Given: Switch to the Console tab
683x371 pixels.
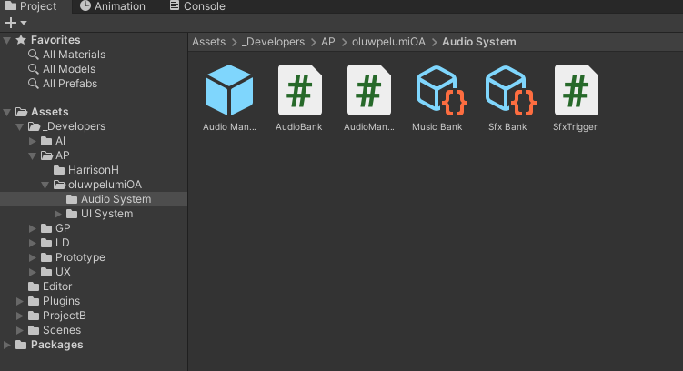Looking at the screenshot, I should pyautogui.click(x=196, y=6).
